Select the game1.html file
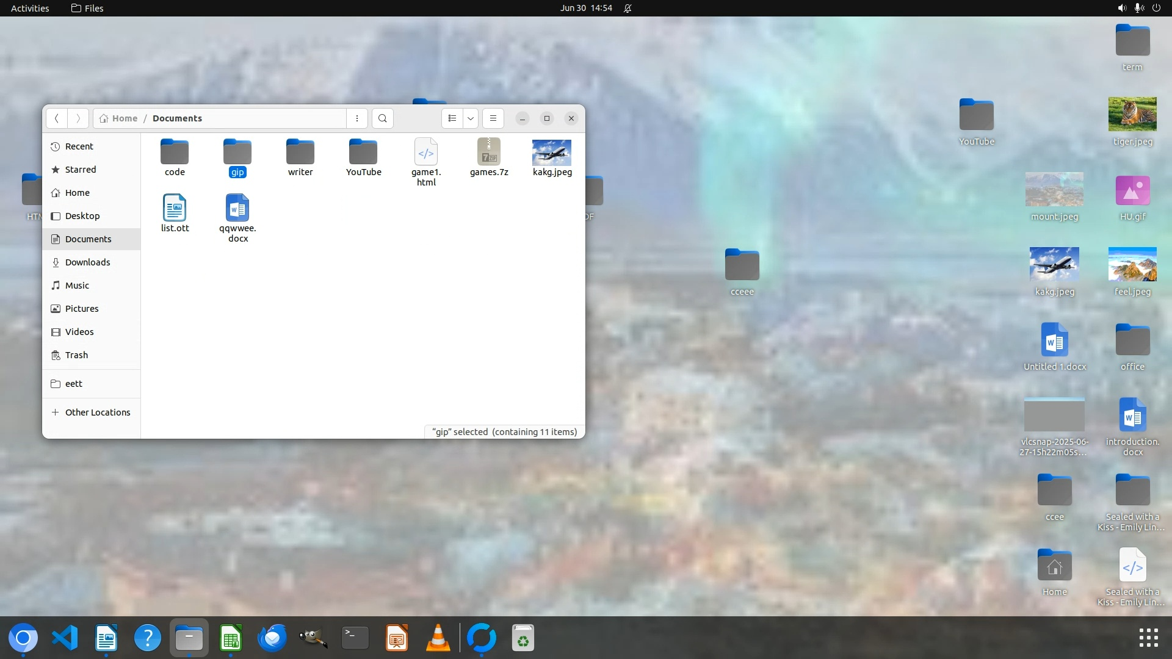This screenshot has height=659, width=1172. tap(426, 153)
